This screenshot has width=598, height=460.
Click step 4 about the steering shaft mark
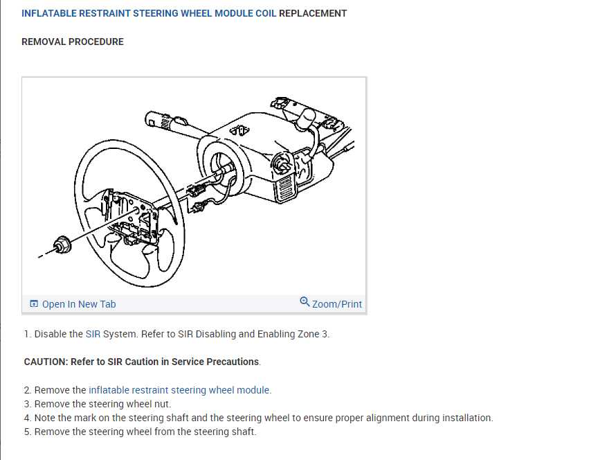tap(263, 418)
